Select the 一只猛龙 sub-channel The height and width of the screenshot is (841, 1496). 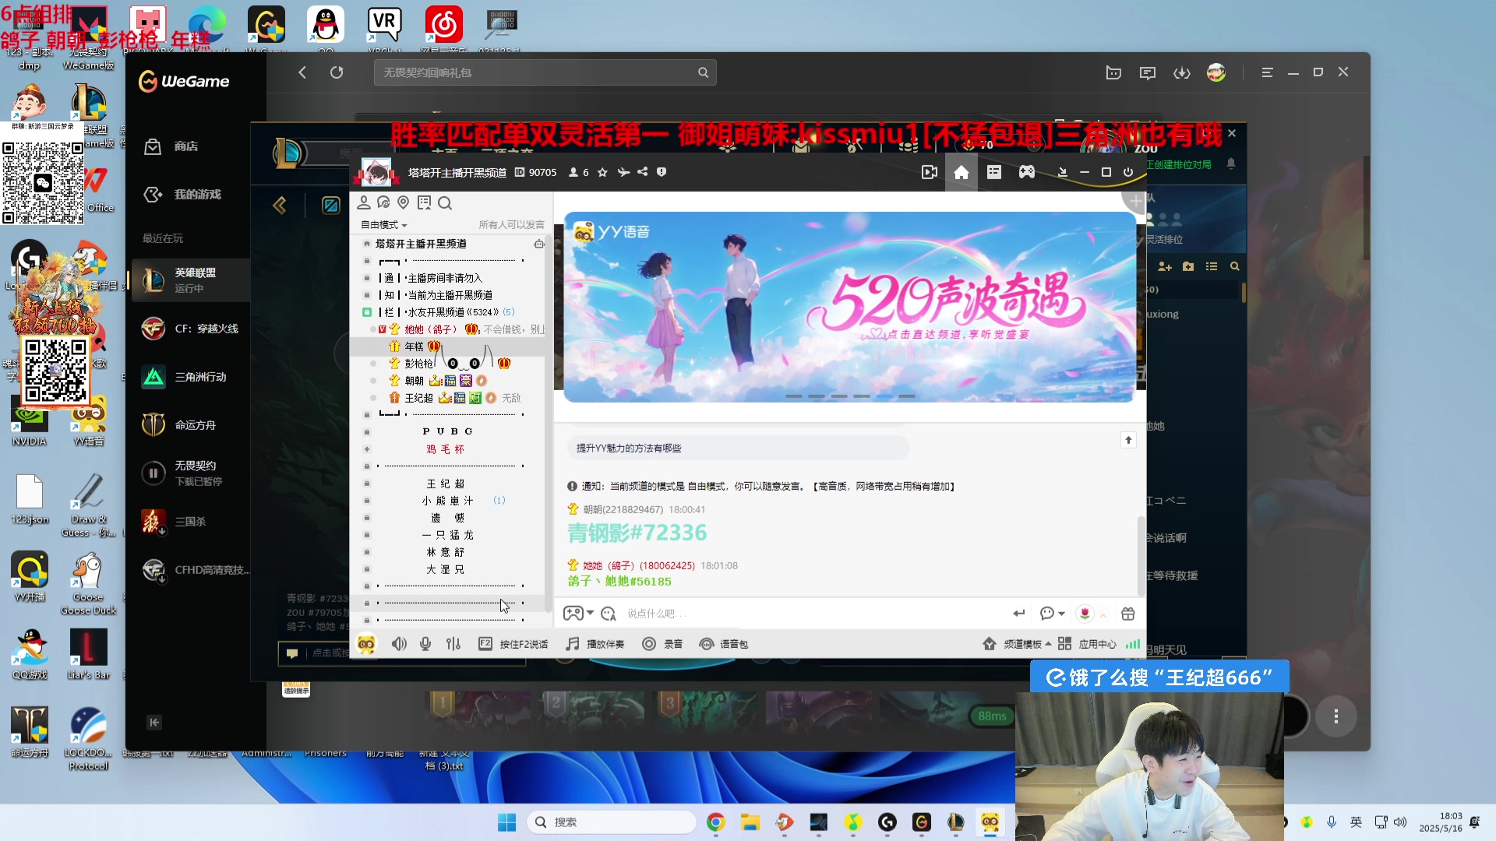point(447,535)
